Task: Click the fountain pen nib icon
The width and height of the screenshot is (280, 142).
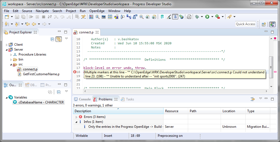Action: coord(229,17)
